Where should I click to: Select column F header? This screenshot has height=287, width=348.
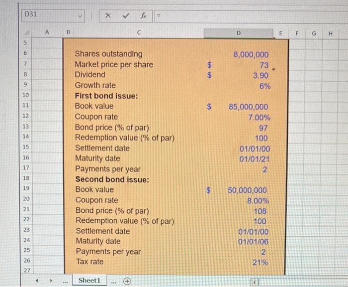(x=297, y=33)
